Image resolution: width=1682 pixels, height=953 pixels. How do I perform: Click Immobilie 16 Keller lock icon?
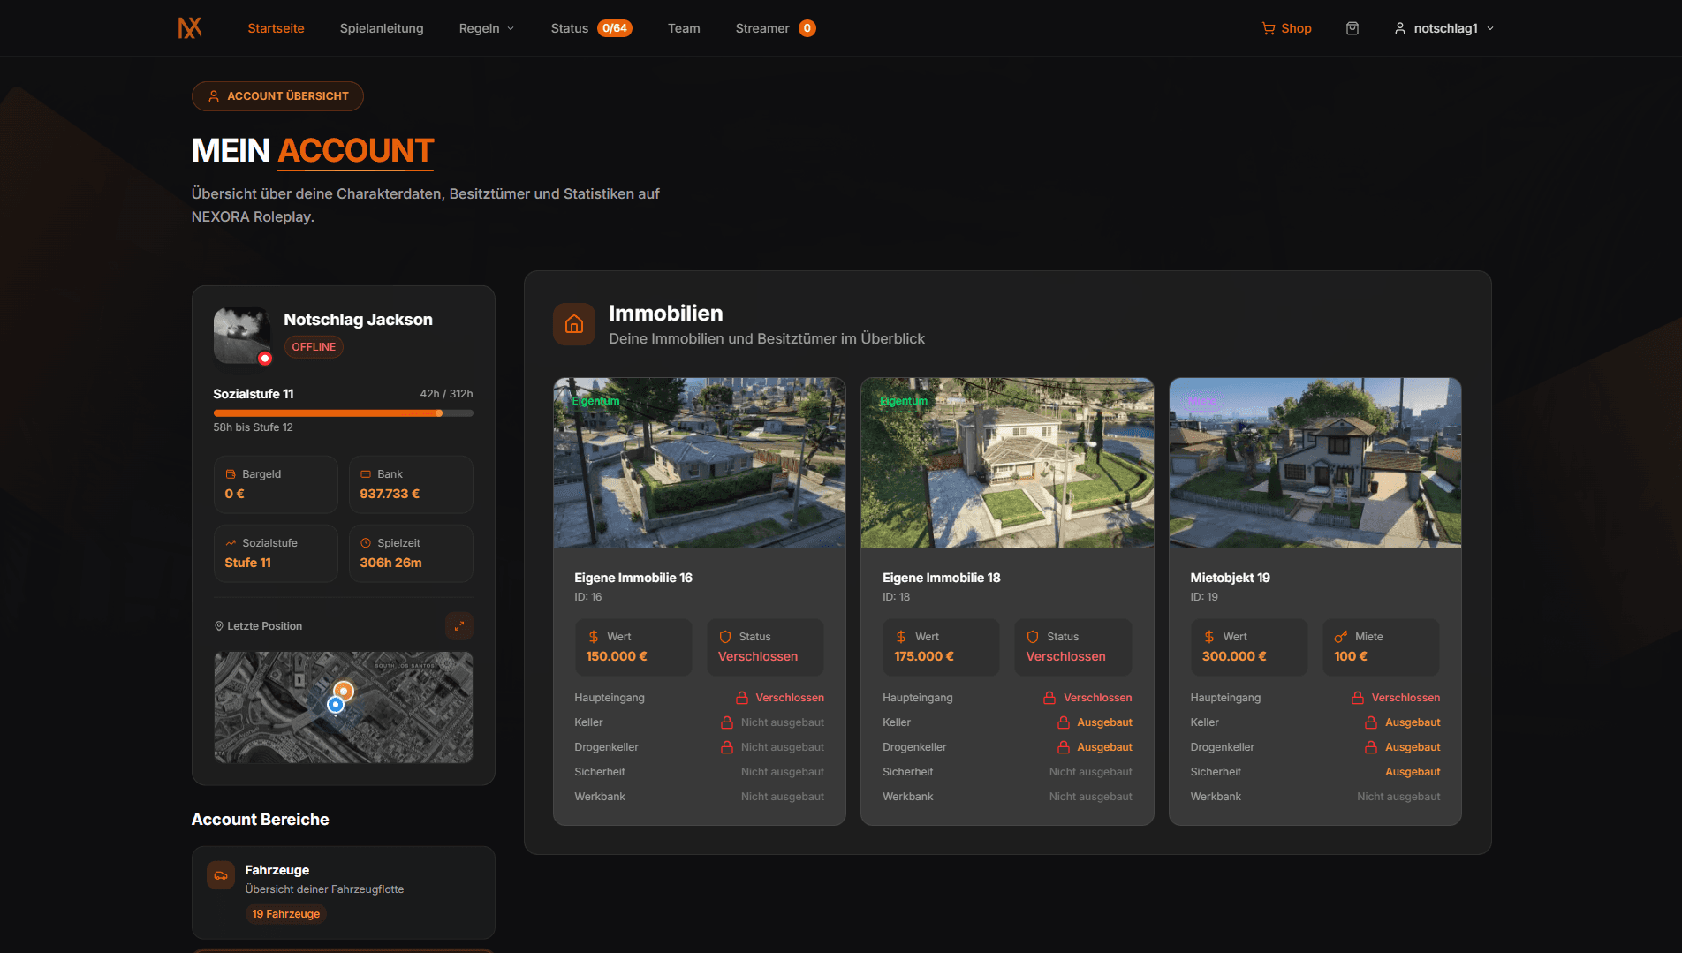(727, 722)
